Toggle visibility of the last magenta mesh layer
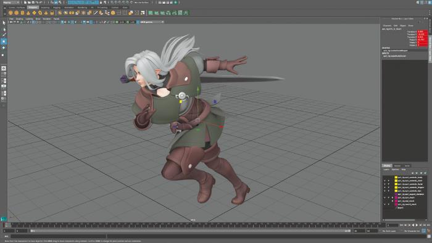Image resolution: width=432 pixels, height=243 pixels. tap(384, 205)
